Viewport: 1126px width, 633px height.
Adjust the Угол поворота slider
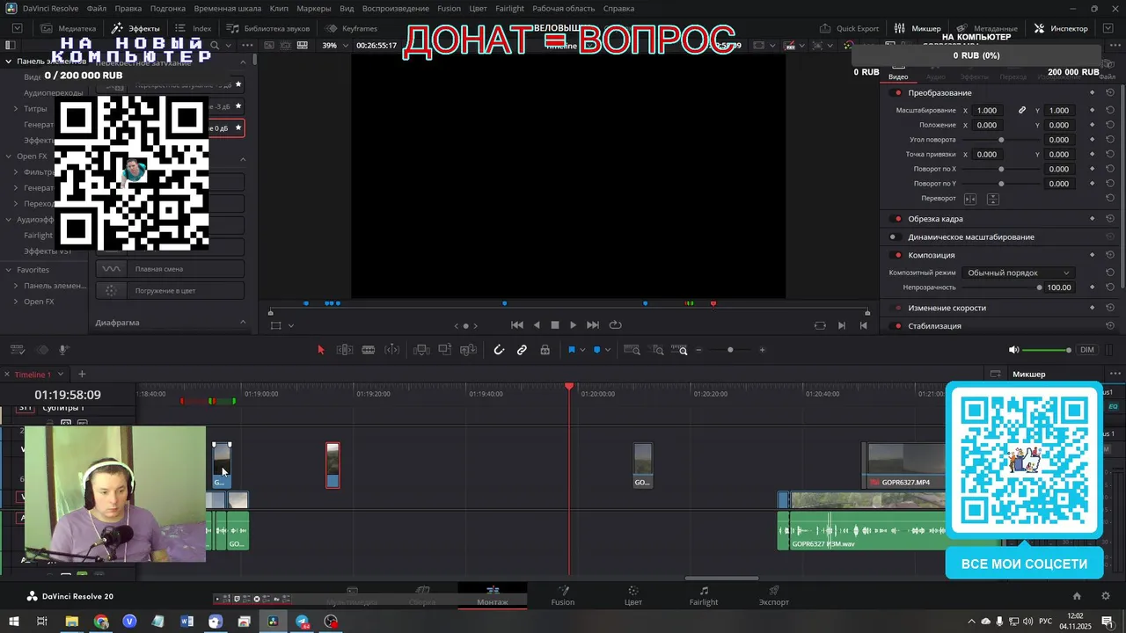click(1001, 140)
